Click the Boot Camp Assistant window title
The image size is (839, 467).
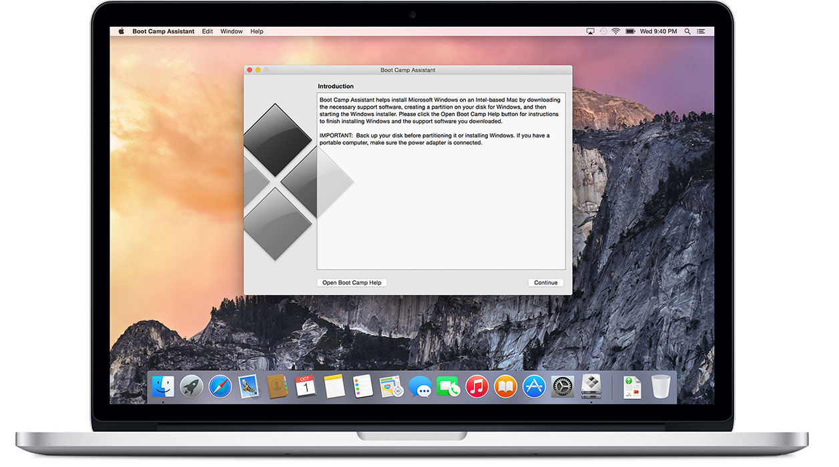pos(408,70)
